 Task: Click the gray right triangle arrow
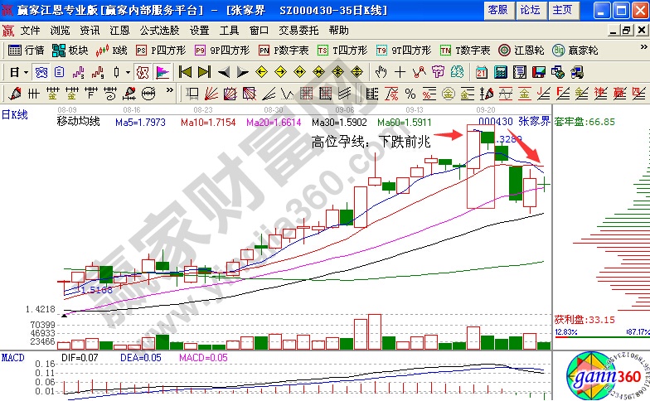pyautogui.click(x=242, y=73)
